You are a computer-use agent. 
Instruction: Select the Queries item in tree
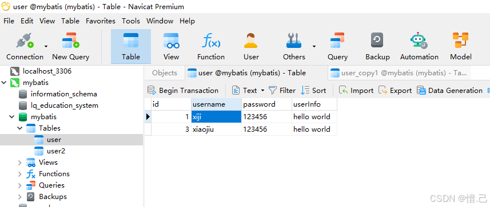tap(51, 185)
